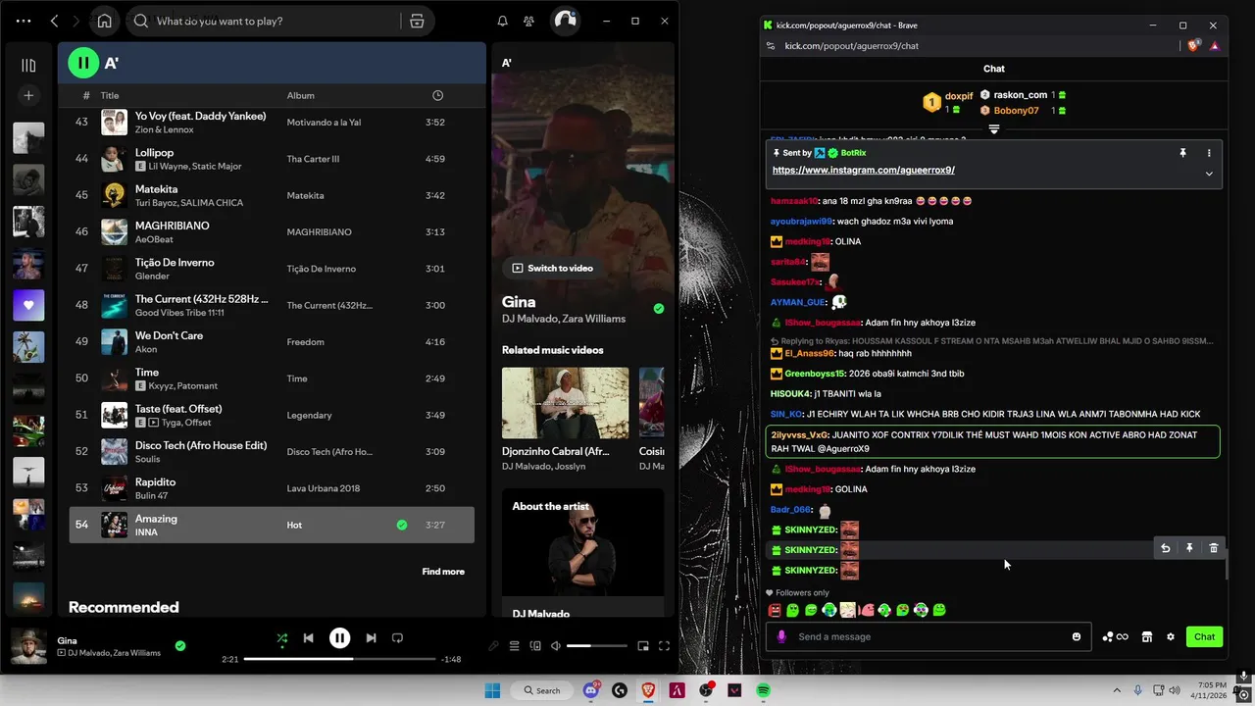Click taskbar Search box
This screenshot has height=706, width=1255.
(544, 690)
